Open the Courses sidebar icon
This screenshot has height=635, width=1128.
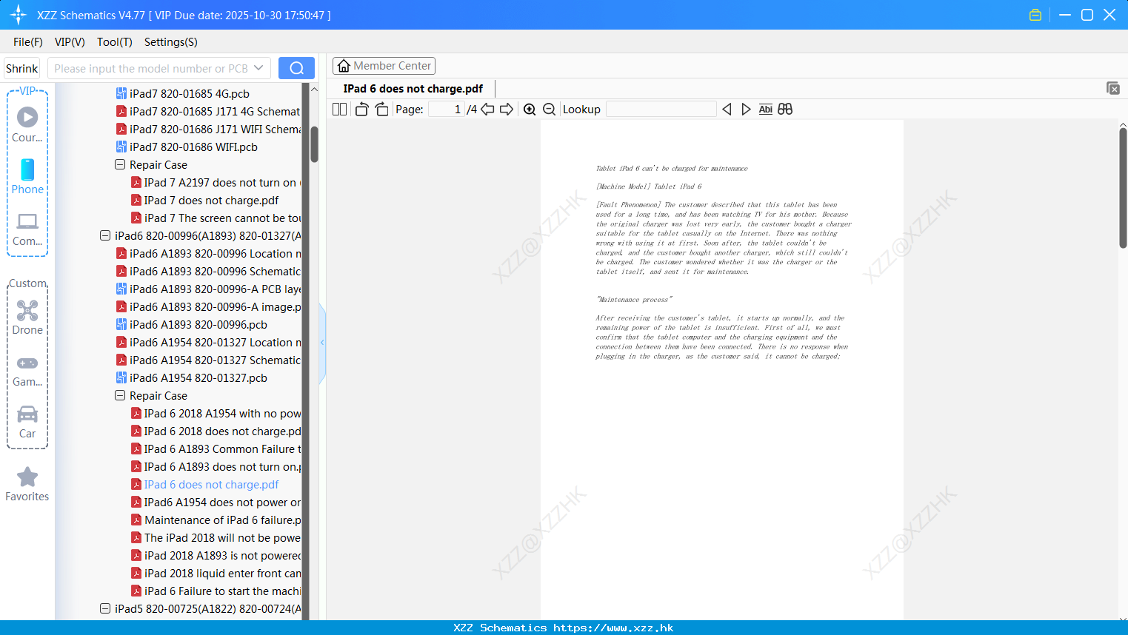[27, 124]
